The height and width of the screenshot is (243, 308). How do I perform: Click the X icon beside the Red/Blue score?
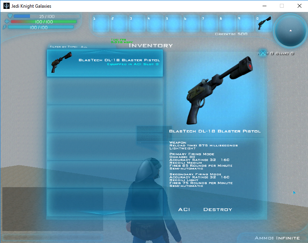pos(263,53)
